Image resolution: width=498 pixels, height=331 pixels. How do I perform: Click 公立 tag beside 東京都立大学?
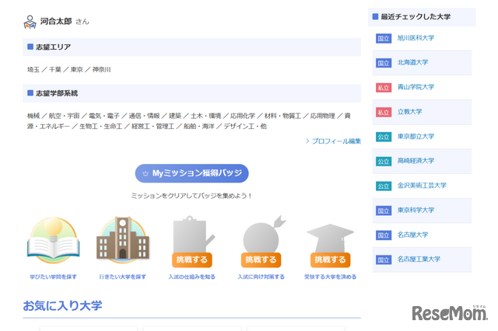click(x=384, y=137)
